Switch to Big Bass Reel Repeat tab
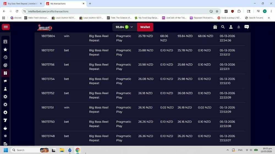The width and height of the screenshot is (275, 154). tap(23, 4)
